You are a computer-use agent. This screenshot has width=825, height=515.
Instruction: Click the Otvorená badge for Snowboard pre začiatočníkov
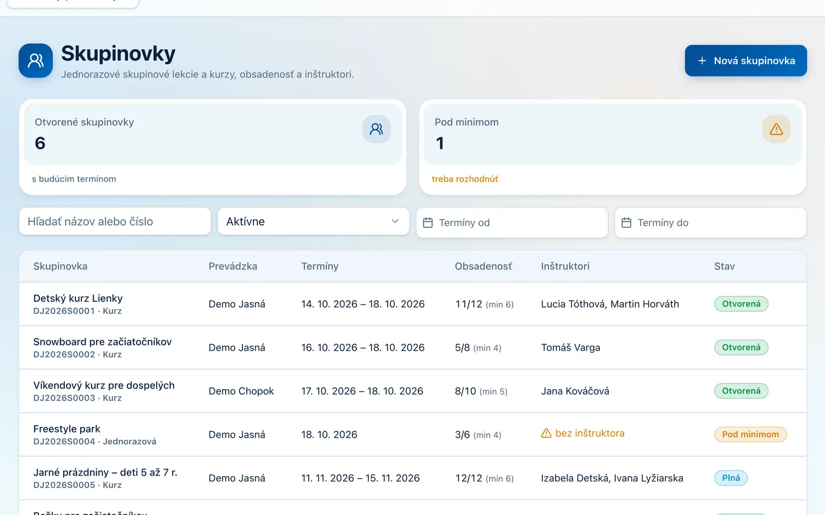tap(741, 347)
